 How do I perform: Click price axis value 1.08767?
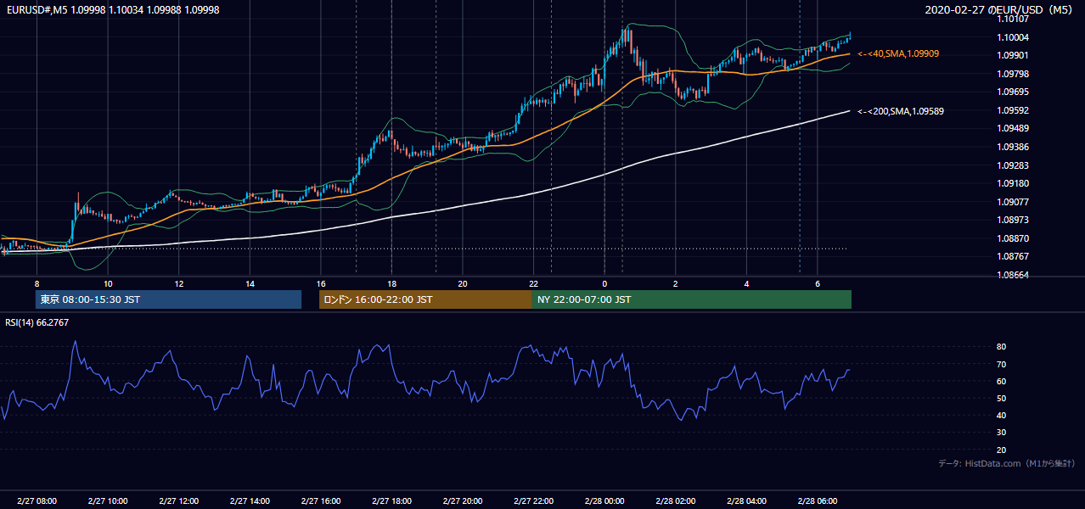(x=1014, y=256)
